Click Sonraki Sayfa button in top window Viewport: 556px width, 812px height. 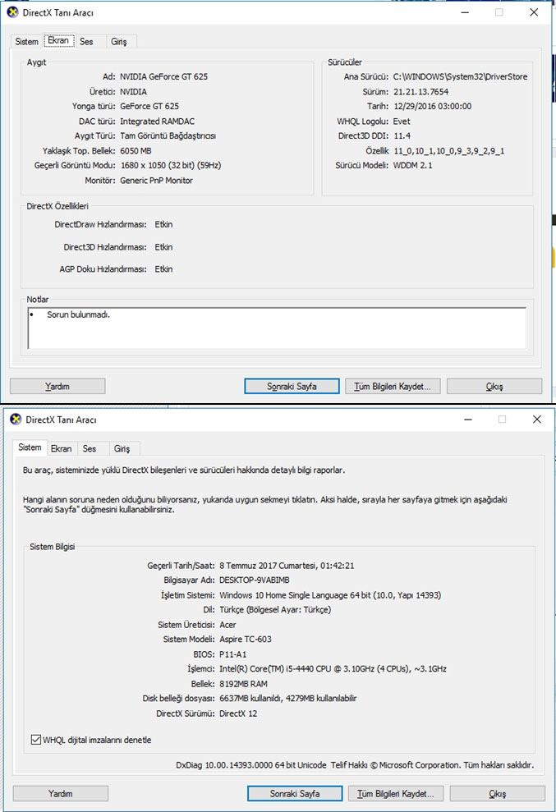tap(292, 387)
